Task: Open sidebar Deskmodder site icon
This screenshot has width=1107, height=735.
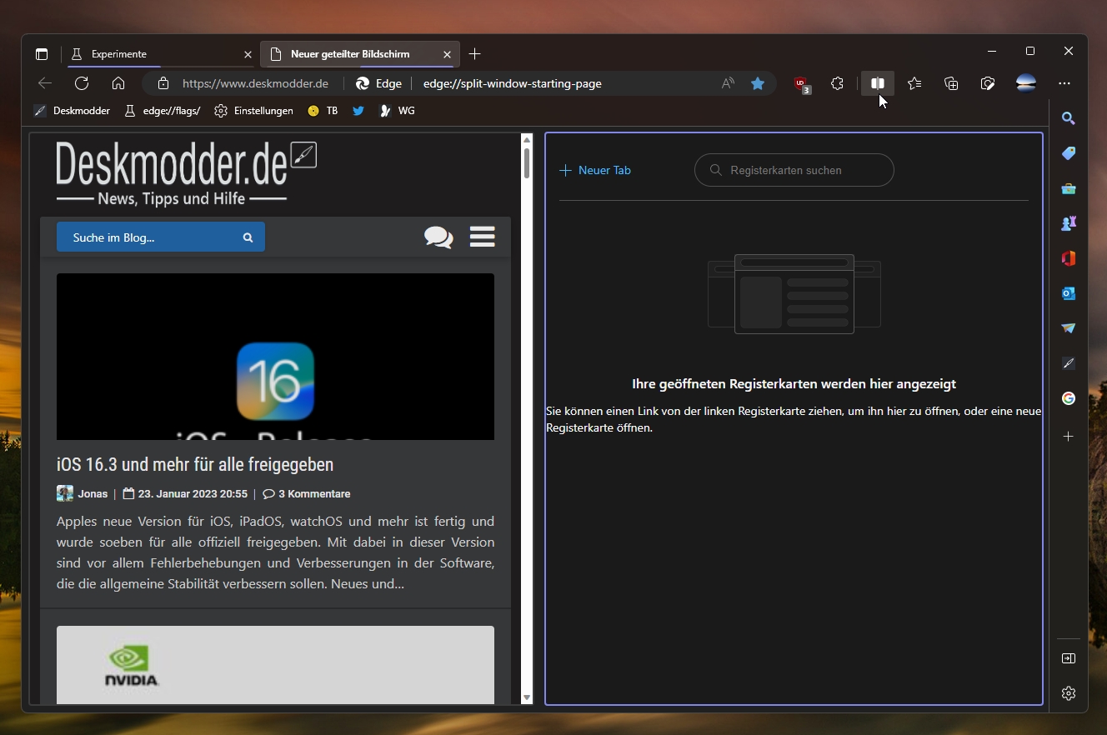Action: click(1069, 363)
